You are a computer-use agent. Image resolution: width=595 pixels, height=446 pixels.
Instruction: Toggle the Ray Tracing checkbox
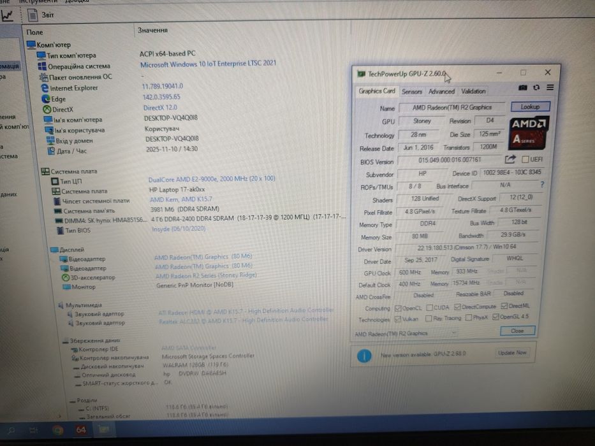pos(429,318)
